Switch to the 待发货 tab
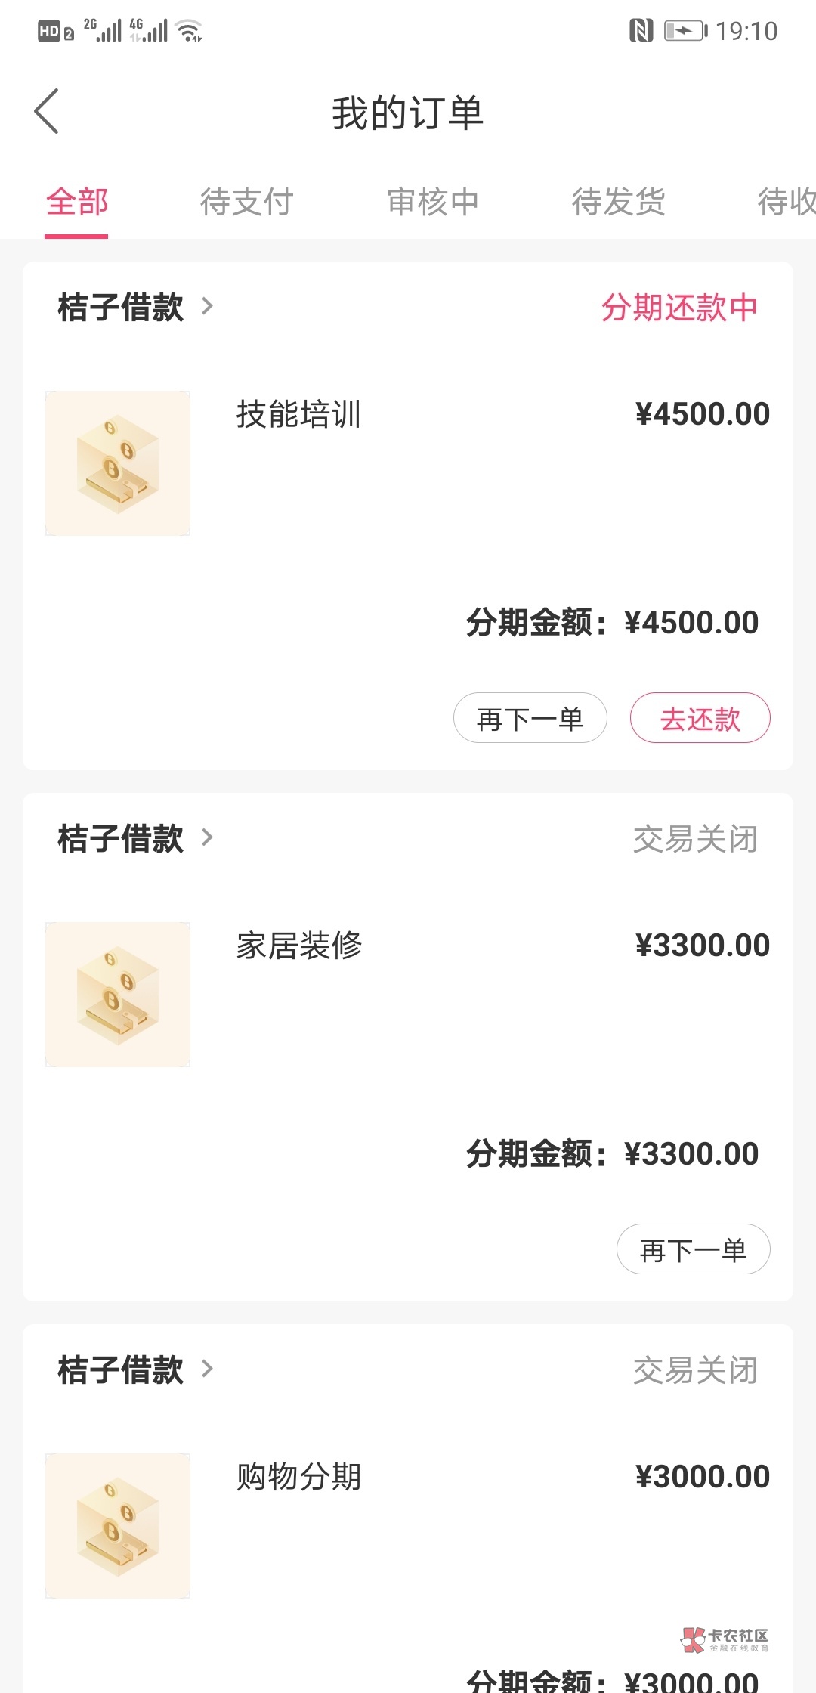This screenshot has width=816, height=1693. coord(619,202)
